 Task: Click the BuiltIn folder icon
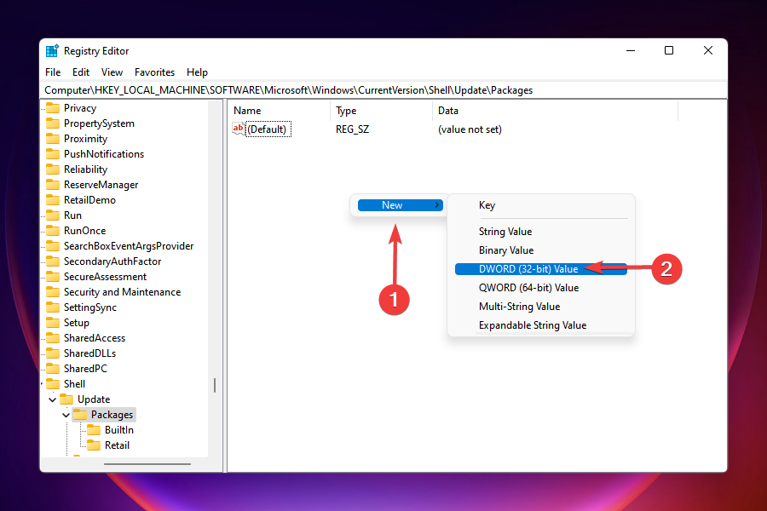coord(94,430)
